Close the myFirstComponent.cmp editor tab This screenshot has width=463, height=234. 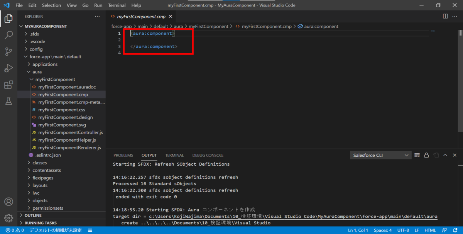pyautogui.click(x=171, y=17)
